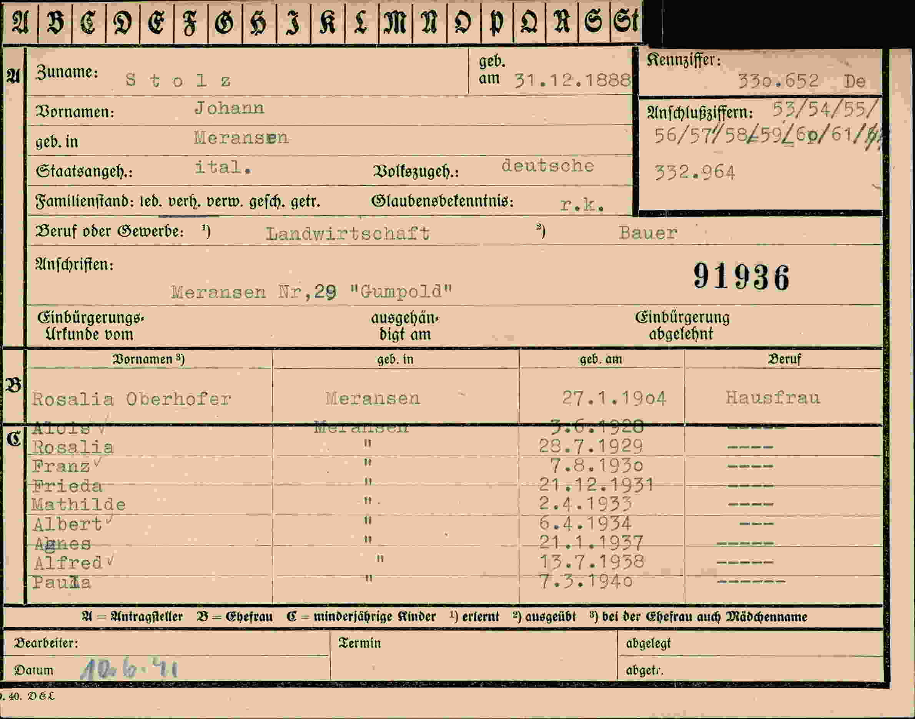Click the 'Zuname:' field label

coord(67,72)
